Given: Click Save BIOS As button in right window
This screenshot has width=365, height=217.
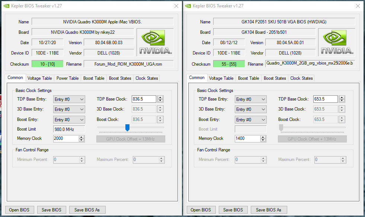Looking at the screenshot, I should (269, 210).
